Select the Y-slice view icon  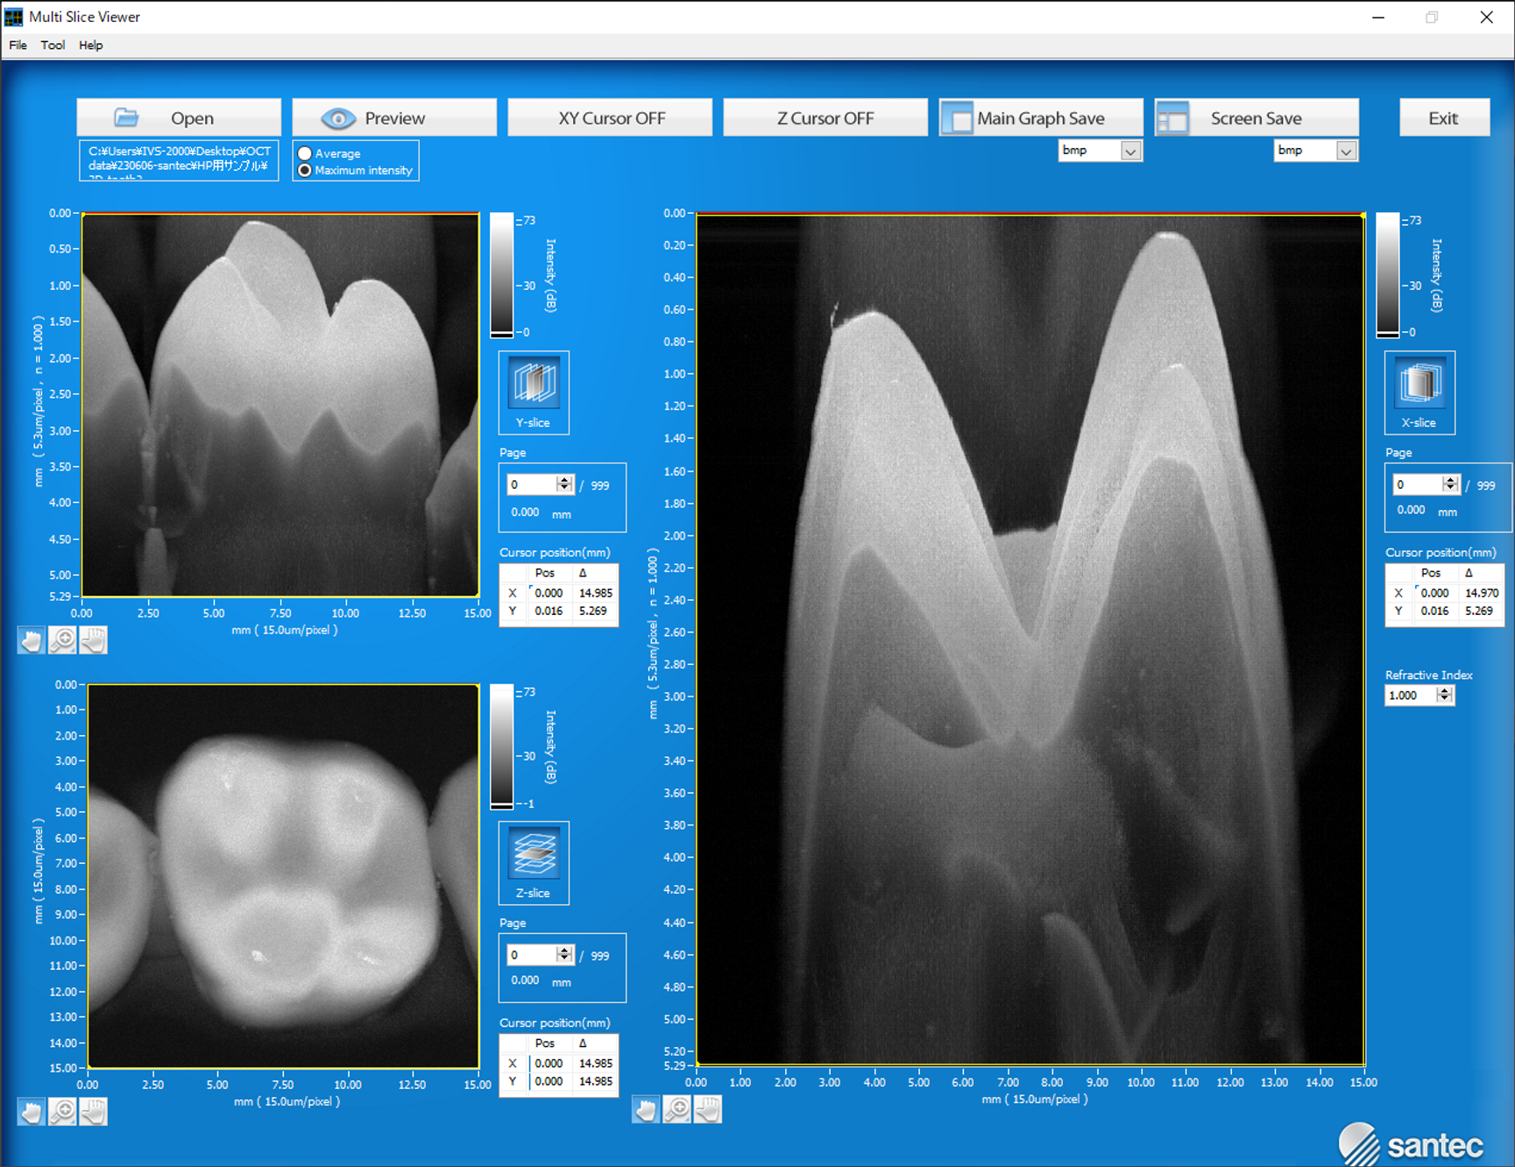(534, 384)
